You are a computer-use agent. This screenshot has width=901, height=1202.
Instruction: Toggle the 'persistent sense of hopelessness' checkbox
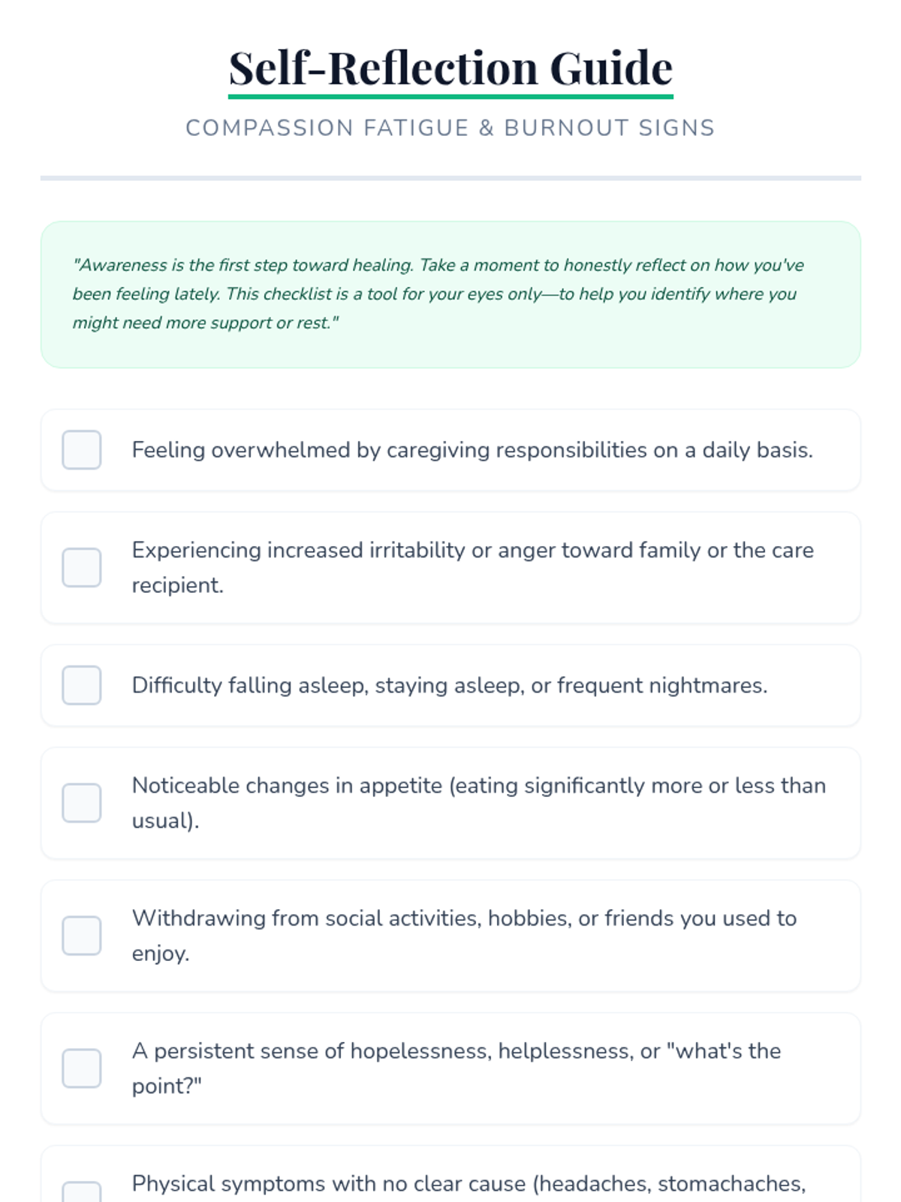point(82,1068)
